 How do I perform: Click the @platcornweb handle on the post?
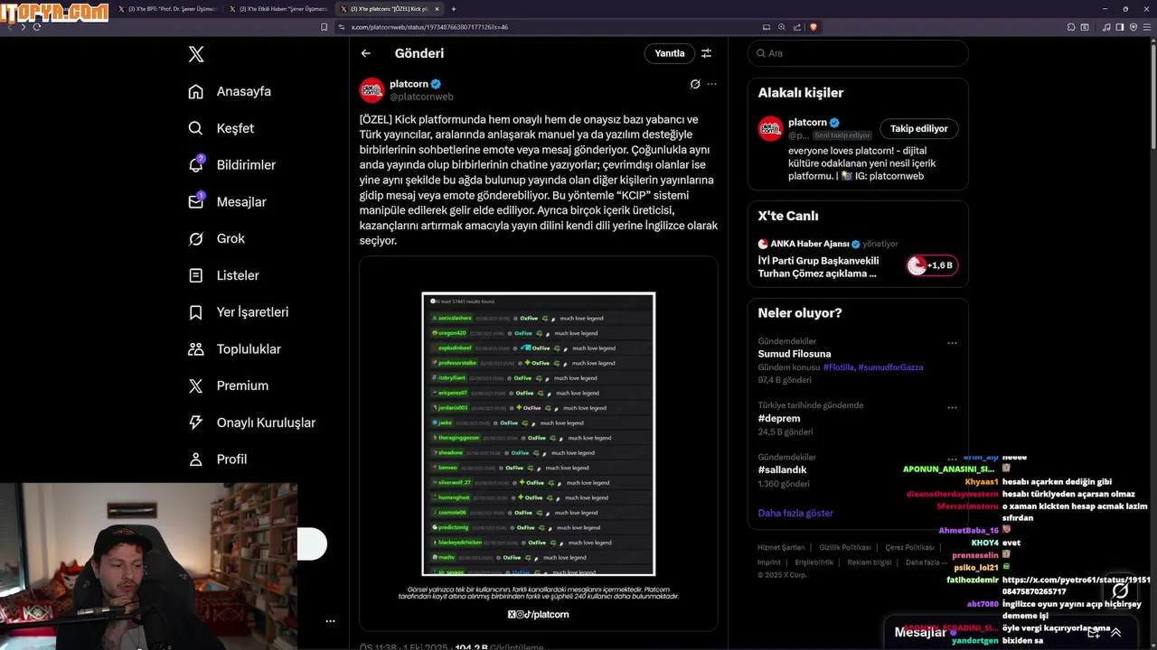[x=421, y=97]
